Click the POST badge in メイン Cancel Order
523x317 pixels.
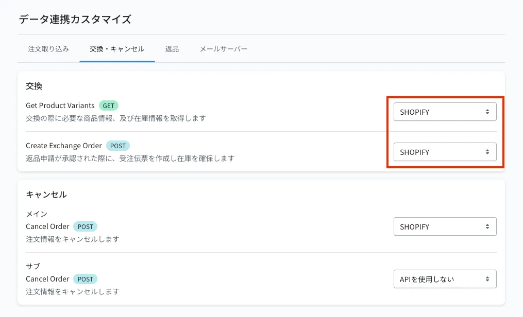(x=86, y=226)
